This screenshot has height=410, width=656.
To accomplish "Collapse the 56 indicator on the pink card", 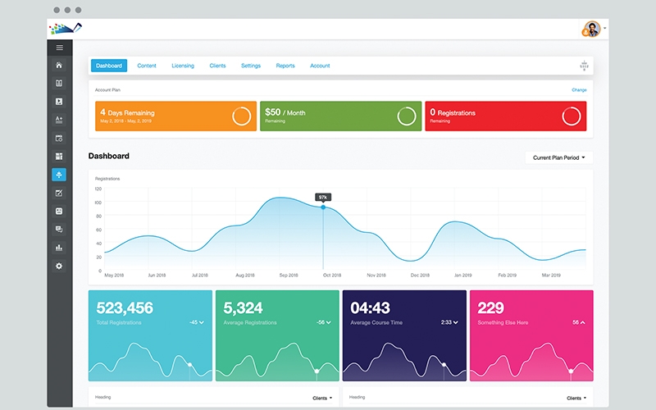I will point(579,322).
